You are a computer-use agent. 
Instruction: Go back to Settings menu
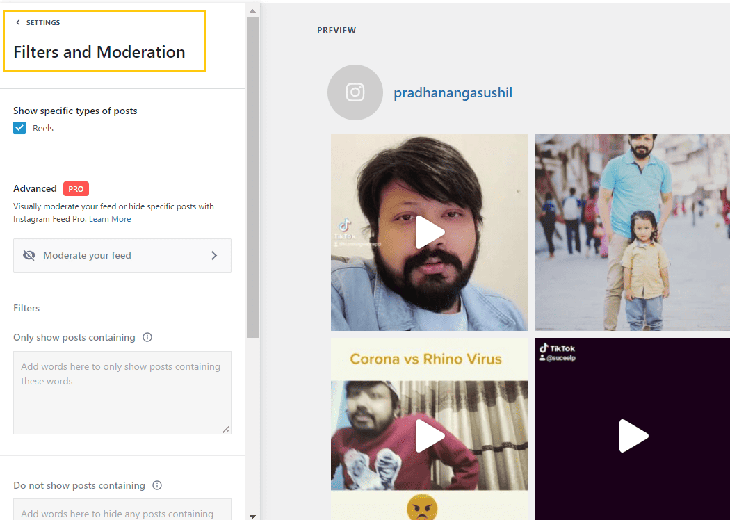coord(43,23)
